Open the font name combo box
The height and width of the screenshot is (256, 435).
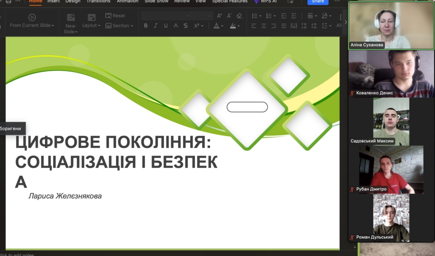click(x=166, y=16)
